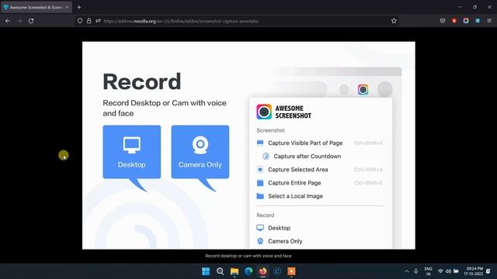Click the microphone tray icon
This screenshot has height=279, width=497.
click(x=416, y=271)
